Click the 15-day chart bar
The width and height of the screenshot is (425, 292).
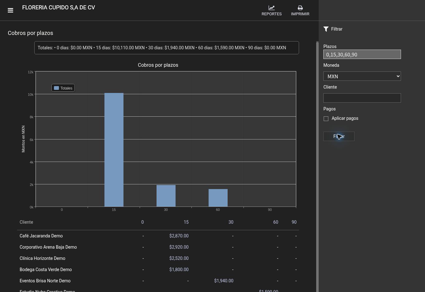(114, 150)
